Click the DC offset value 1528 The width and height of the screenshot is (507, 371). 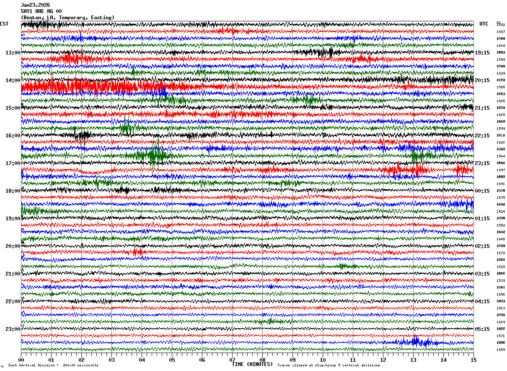(x=501, y=267)
